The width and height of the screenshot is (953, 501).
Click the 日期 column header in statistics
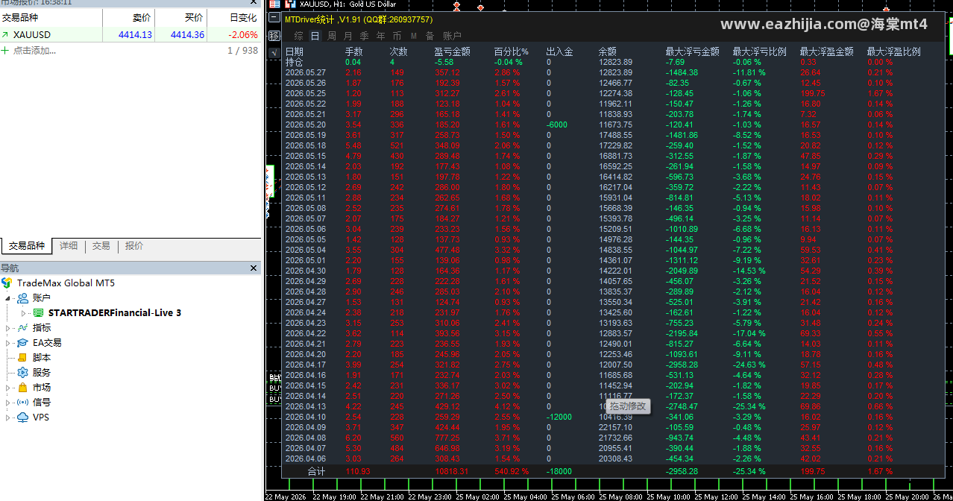295,51
